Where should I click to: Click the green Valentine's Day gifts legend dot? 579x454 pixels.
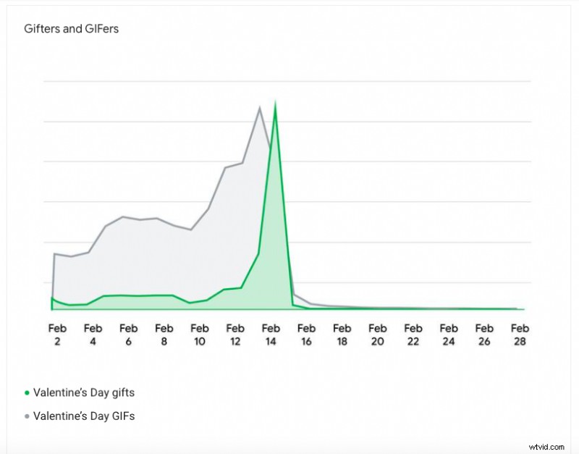click(x=27, y=393)
